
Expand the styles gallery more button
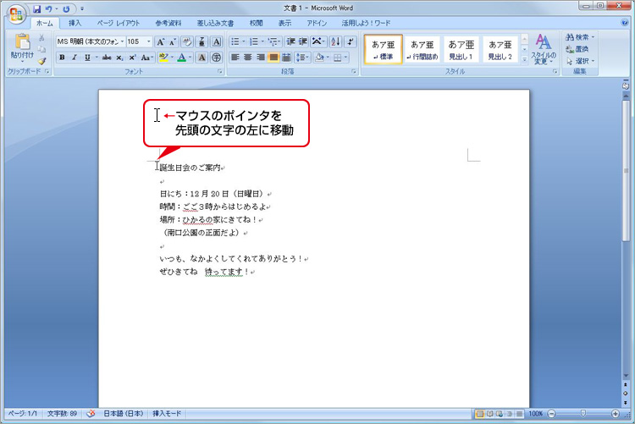tap(524, 59)
